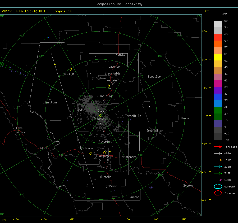
Task: Click the yellow diamond marker above Calgary label
Action: [104, 153]
